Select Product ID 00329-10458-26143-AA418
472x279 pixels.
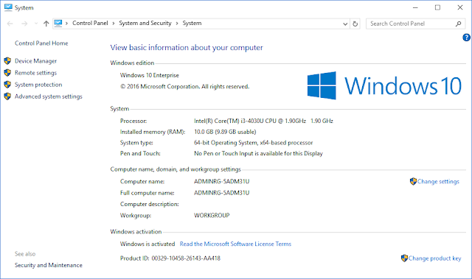170,258
